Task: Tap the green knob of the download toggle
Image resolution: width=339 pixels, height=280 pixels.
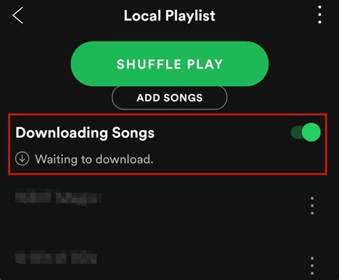Action: [311, 132]
